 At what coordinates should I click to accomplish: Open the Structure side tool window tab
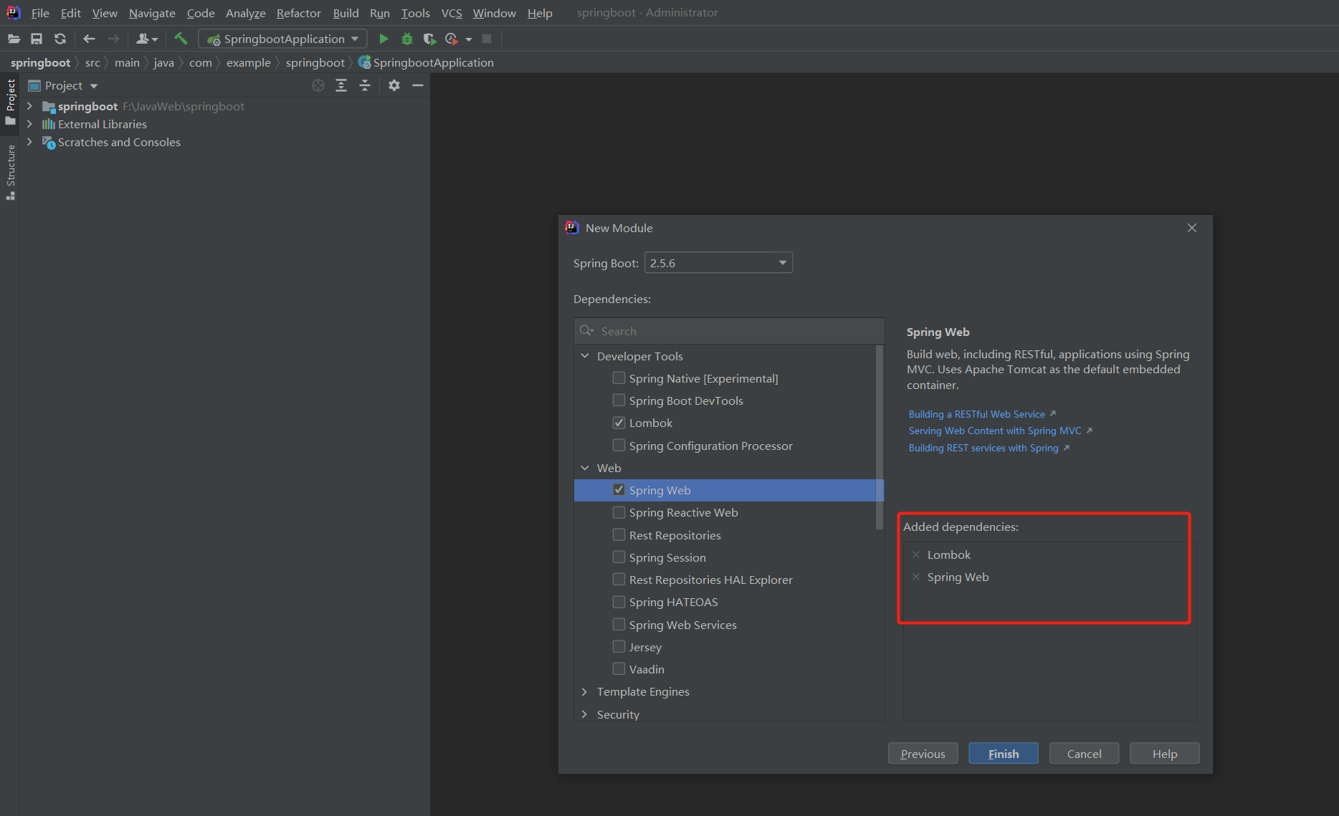10,172
